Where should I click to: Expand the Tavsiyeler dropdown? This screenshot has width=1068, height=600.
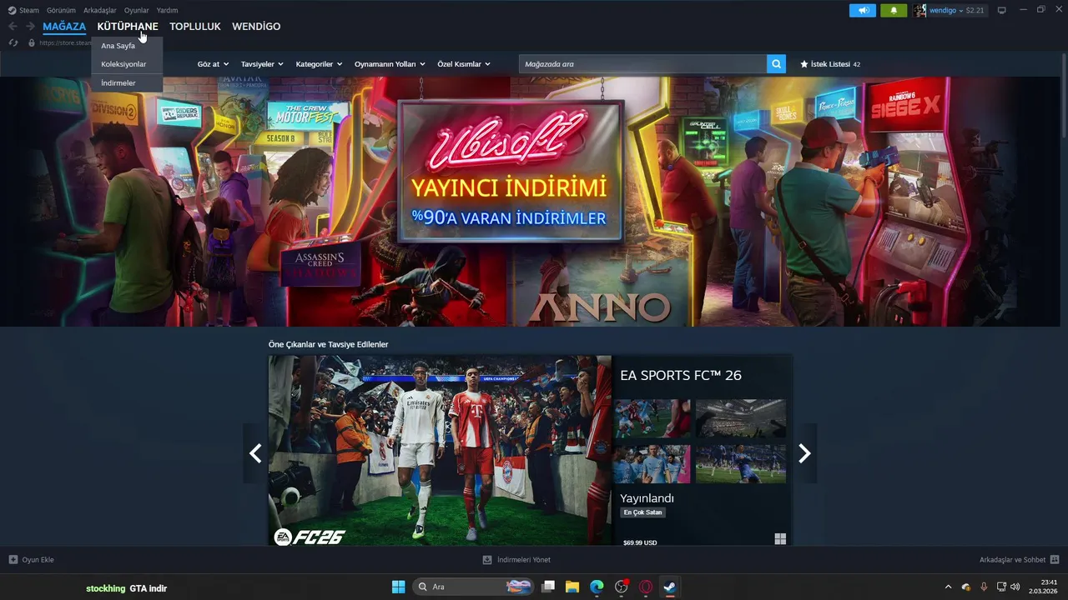click(262, 64)
